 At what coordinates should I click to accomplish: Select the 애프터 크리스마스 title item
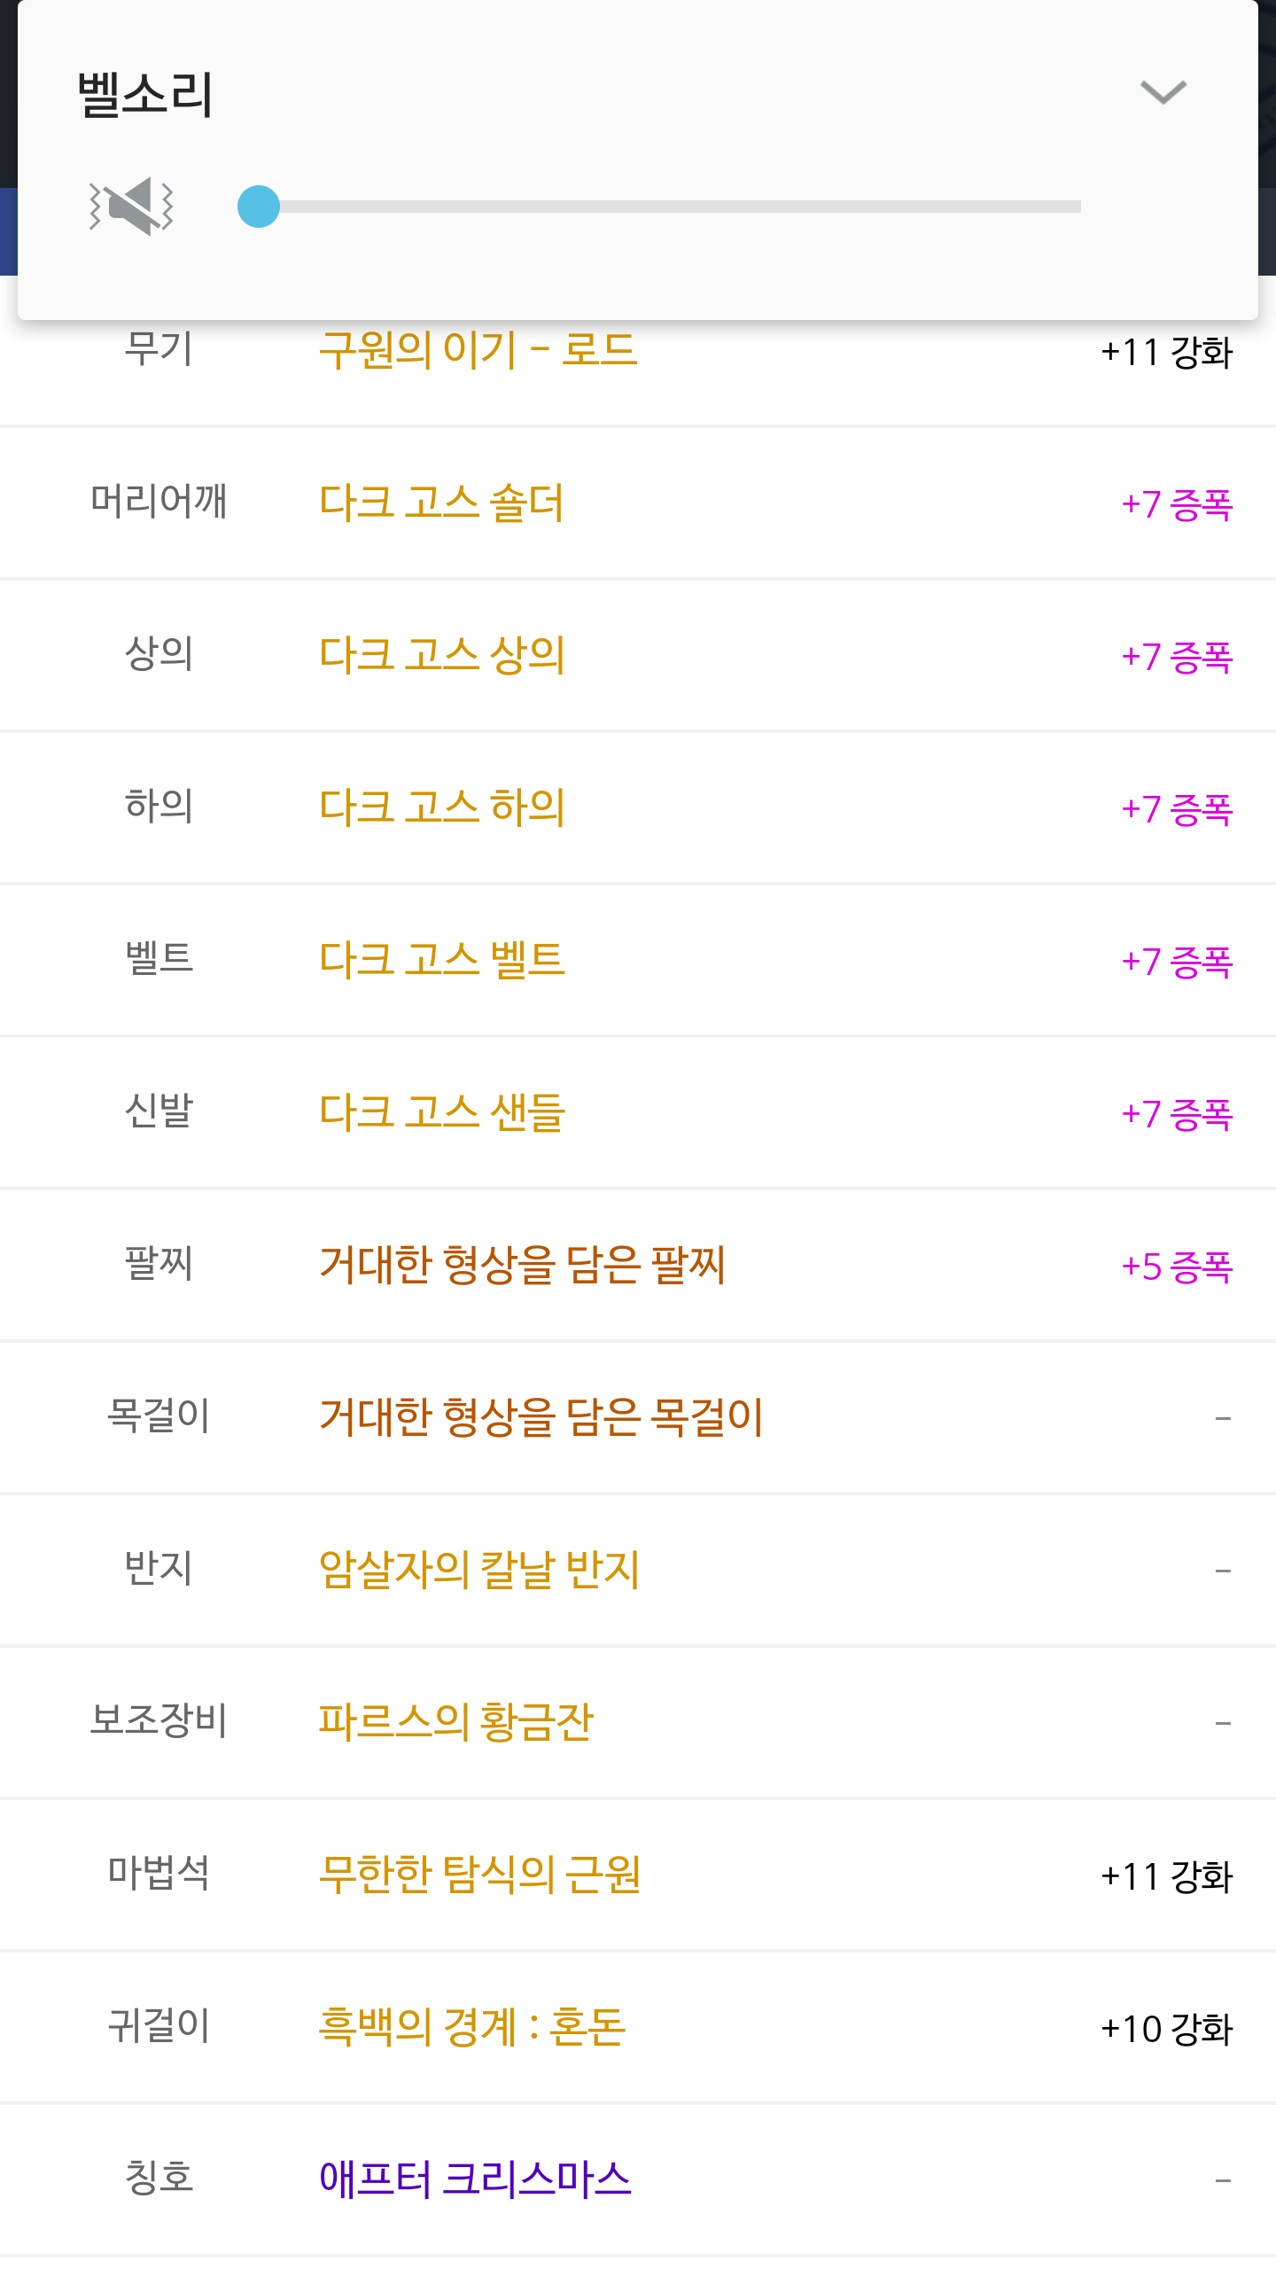coord(475,2179)
